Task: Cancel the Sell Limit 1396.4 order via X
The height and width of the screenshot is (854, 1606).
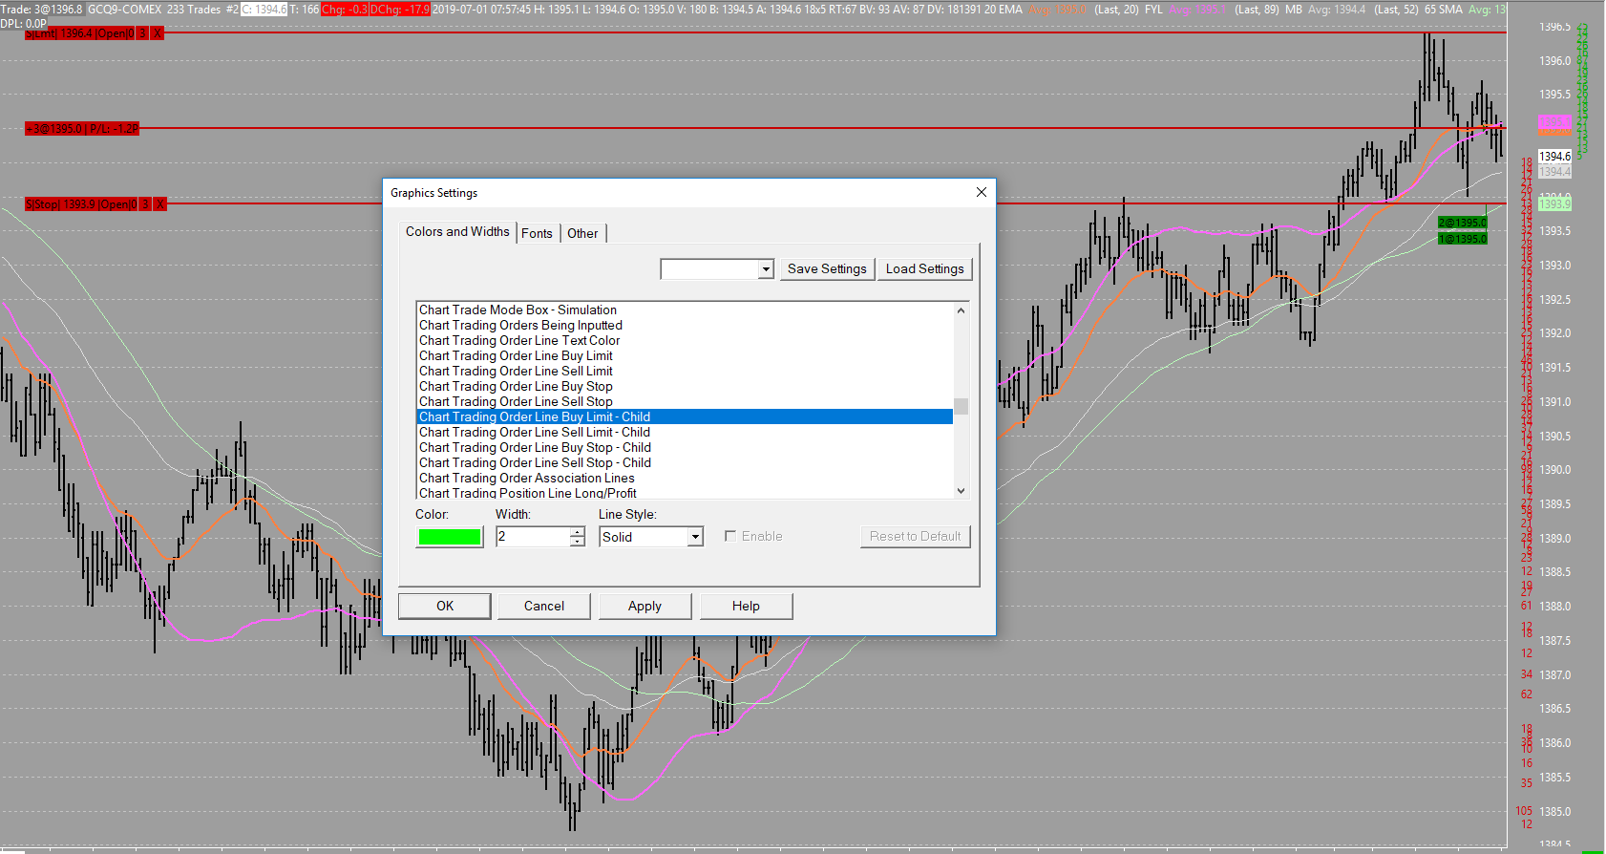Action: coord(158,33)
